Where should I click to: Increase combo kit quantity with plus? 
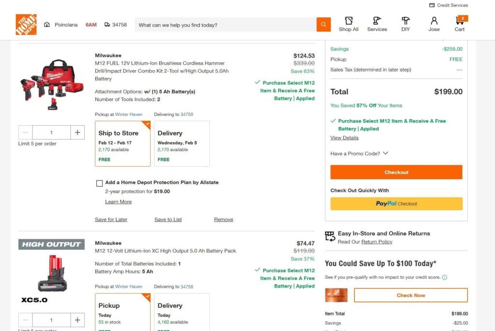77,132
